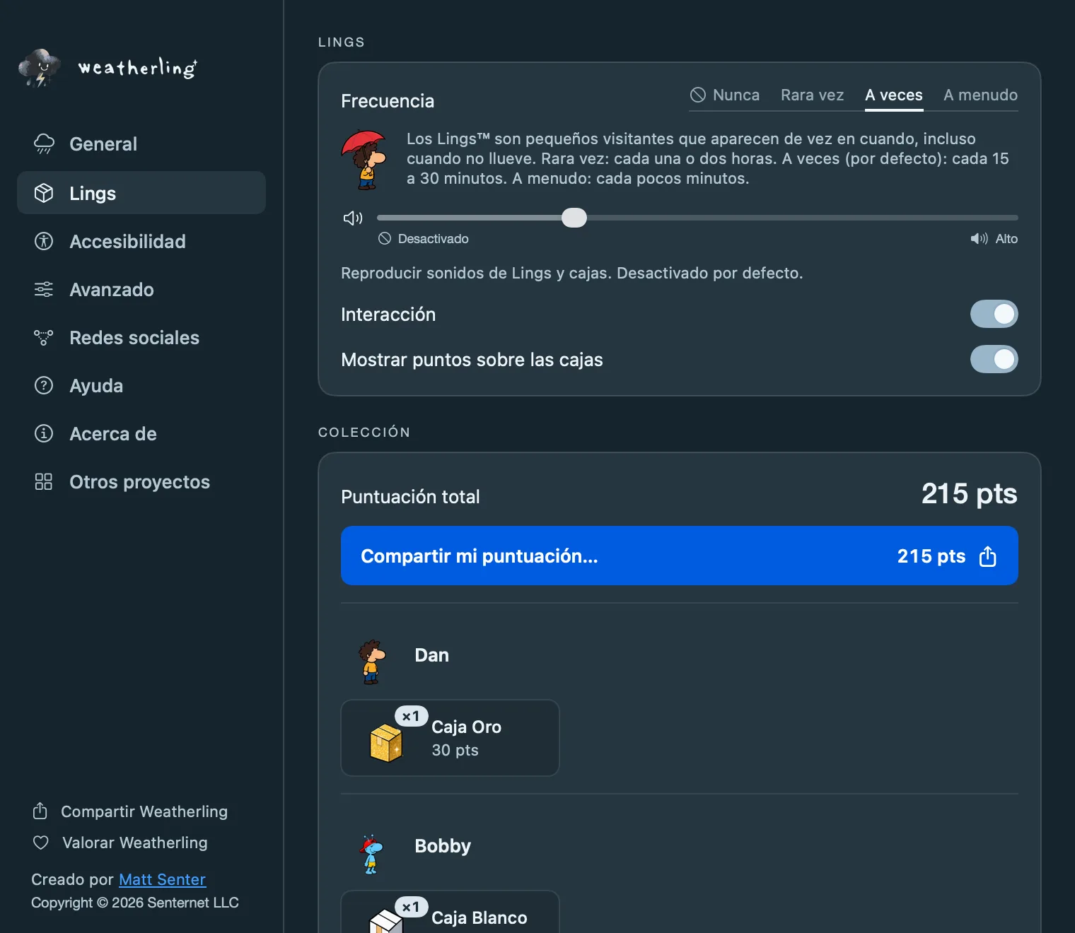This screenshot has height=933, width=1075.
Task: Click Desactivado label under volume slider
Action: 433,239
